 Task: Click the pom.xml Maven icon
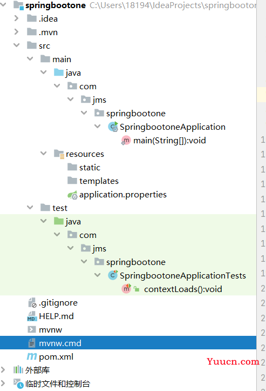point(32,356)
